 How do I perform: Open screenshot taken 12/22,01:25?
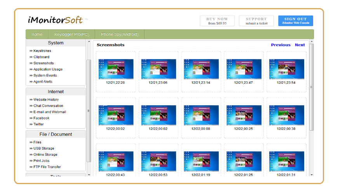coord(244,162)
